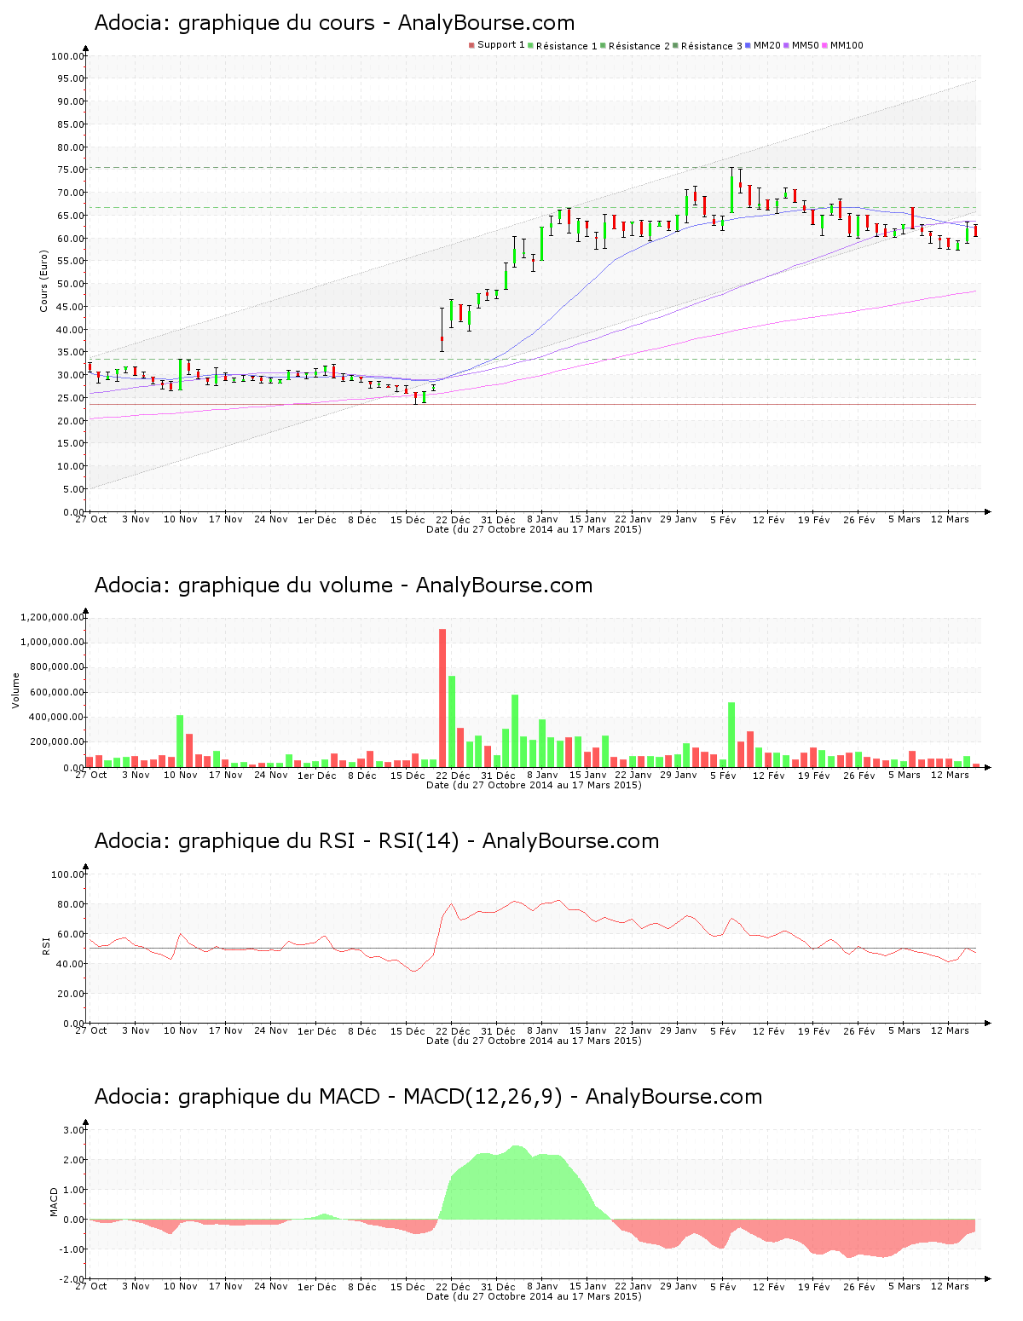Click the pink MM100 legend swatch
Screen dimensions: 1023x1321
[x=824, y=45]
